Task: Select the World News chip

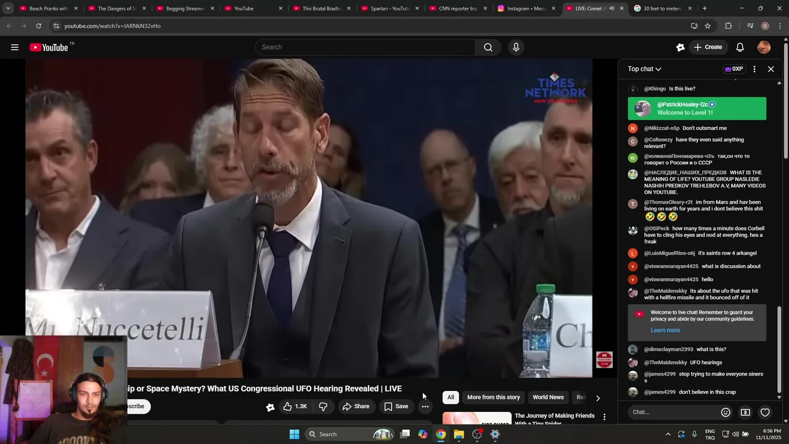Action: click(x=548, y=397)
